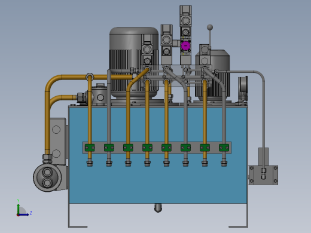Select the gray side bracket with two holes

[57, 141]
